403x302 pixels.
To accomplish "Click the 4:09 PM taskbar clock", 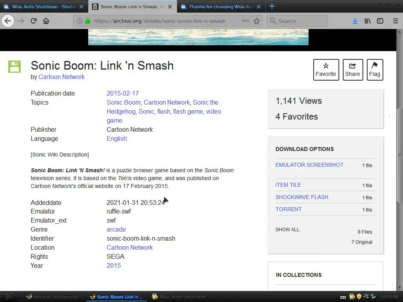I will coord(389,296).
